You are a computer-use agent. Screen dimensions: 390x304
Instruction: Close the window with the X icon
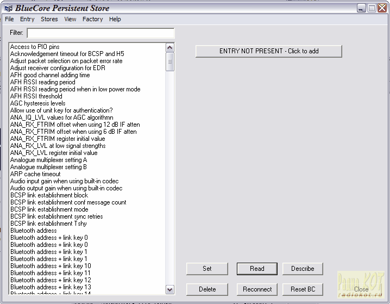382,8
